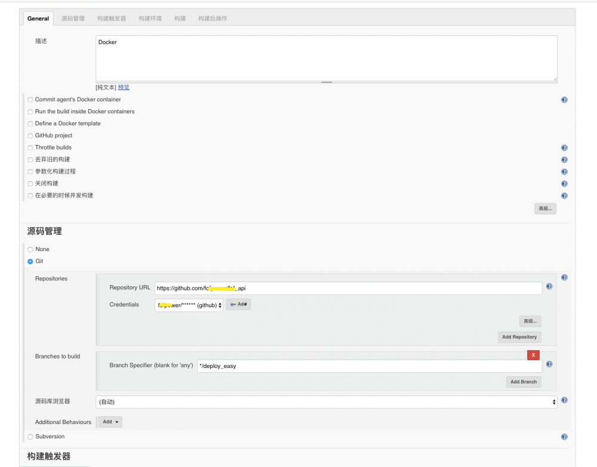Open help icon for Throttle builds

pos(564,148)
